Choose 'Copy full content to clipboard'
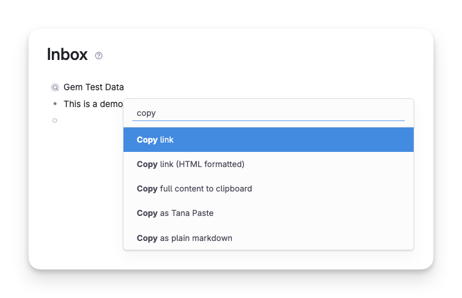 tap(194, 189)
